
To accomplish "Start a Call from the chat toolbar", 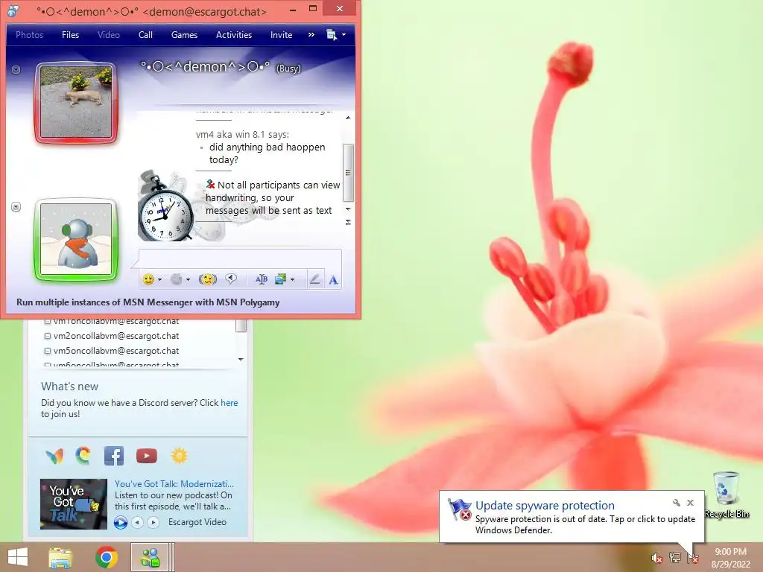I will (145, 35).
